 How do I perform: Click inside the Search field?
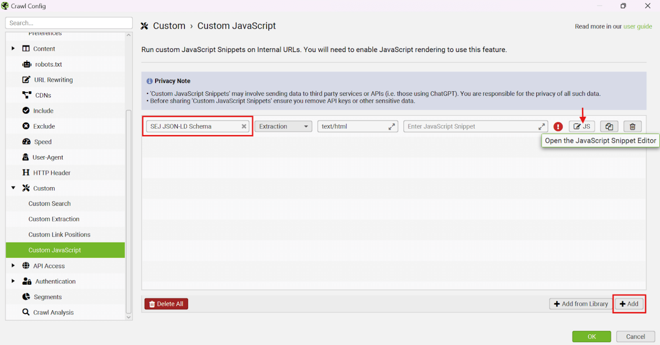pos(69,23)
